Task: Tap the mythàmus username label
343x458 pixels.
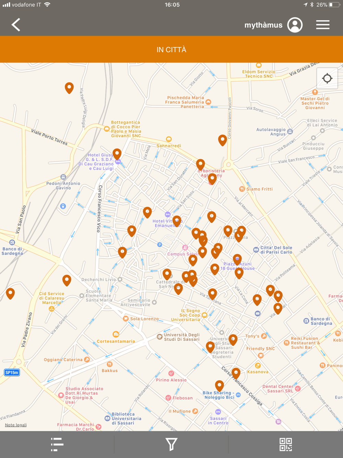Action: [263, 25]
